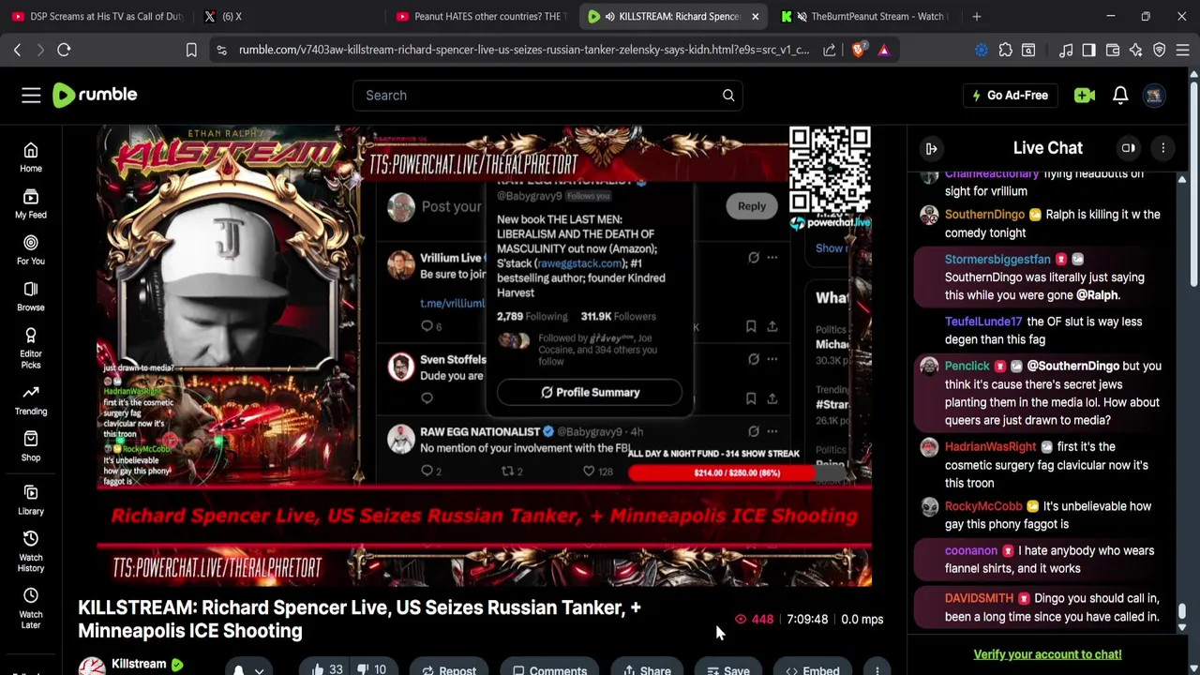Share the video
The image size is (1200, 675).
click(x=647, y=669)
